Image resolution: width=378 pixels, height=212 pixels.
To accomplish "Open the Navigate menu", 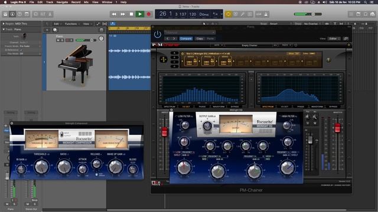I will coord(62,2).
